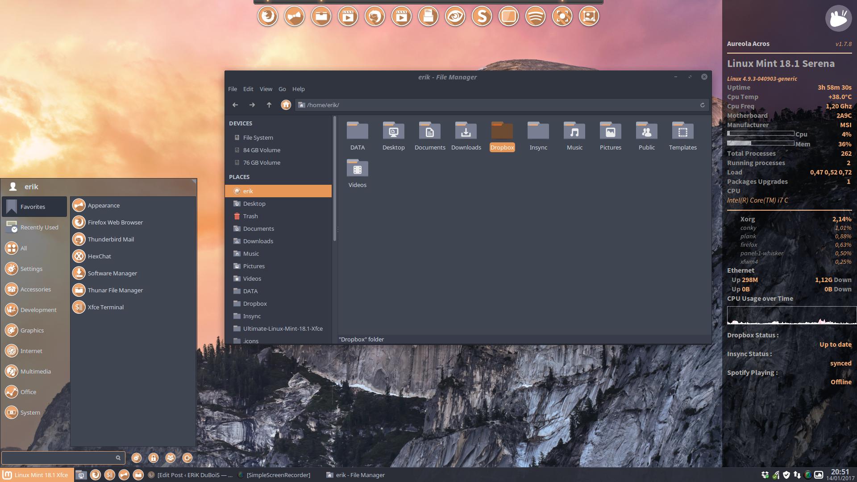The width and height of the screenshot is (857, 482).
Task: Navigate back in file manager
Action: point(235,105)
